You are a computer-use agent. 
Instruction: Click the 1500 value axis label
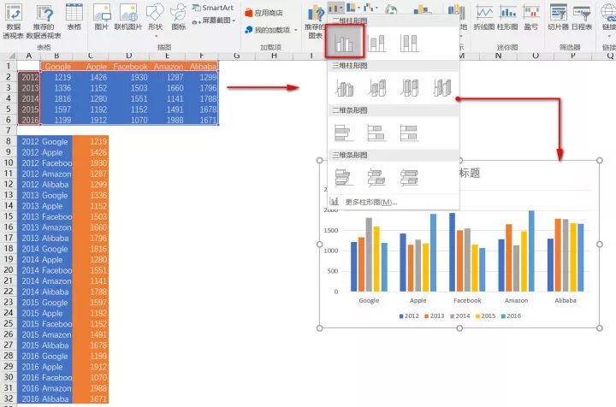331,230
